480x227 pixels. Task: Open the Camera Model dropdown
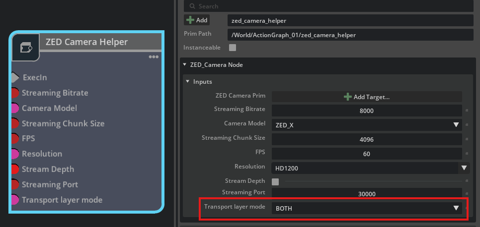[366, 124]
